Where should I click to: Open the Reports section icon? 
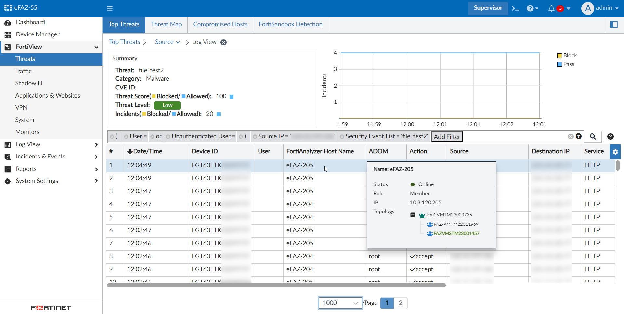tap(7, 169)
